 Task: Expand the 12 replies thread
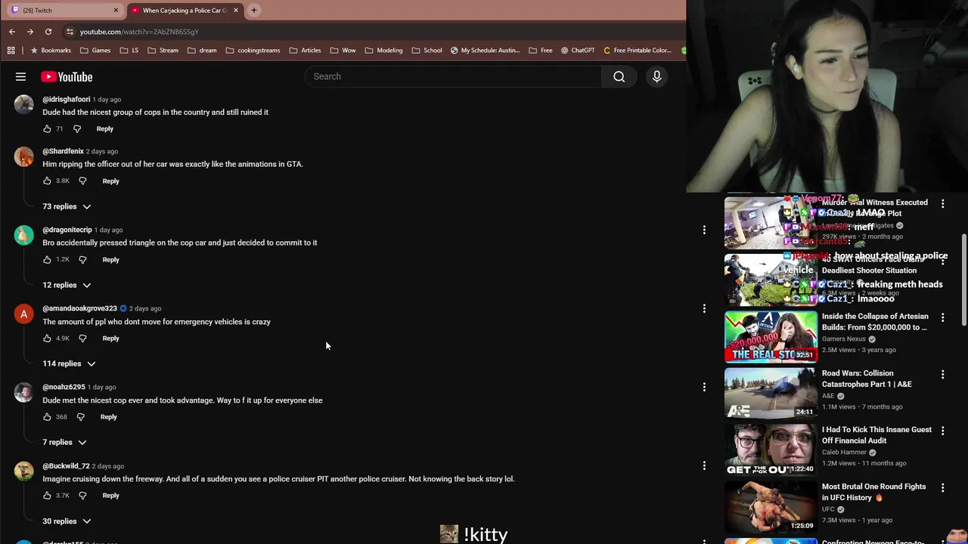[x=67, y=285]
